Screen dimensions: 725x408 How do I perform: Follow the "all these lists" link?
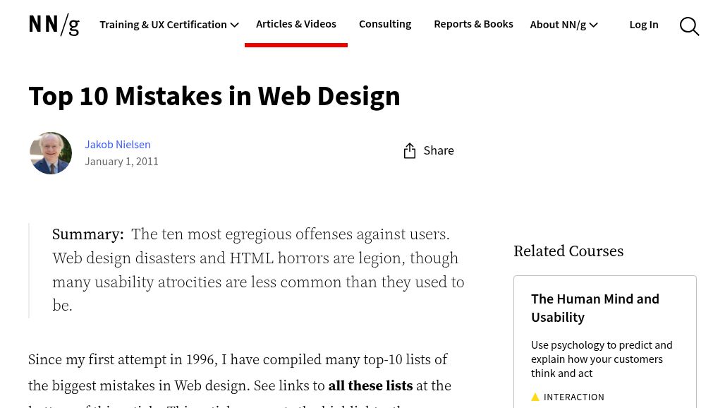point(370,385)
